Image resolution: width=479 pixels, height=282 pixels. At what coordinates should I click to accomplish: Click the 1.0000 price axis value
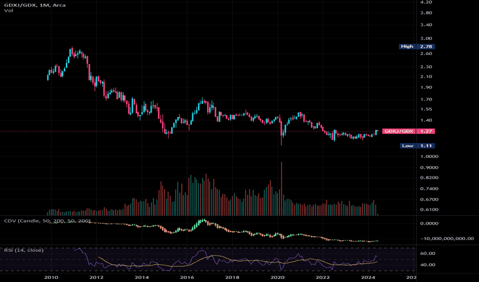[429, 156]
